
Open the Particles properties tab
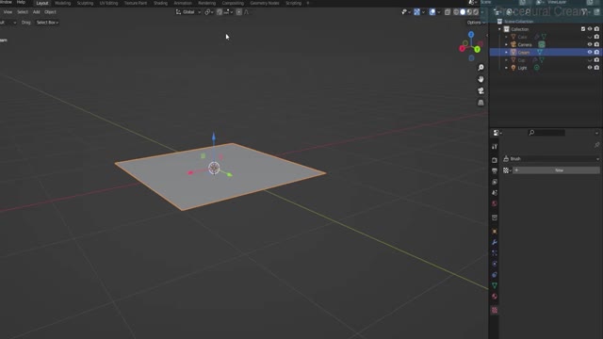pos(495,253)
